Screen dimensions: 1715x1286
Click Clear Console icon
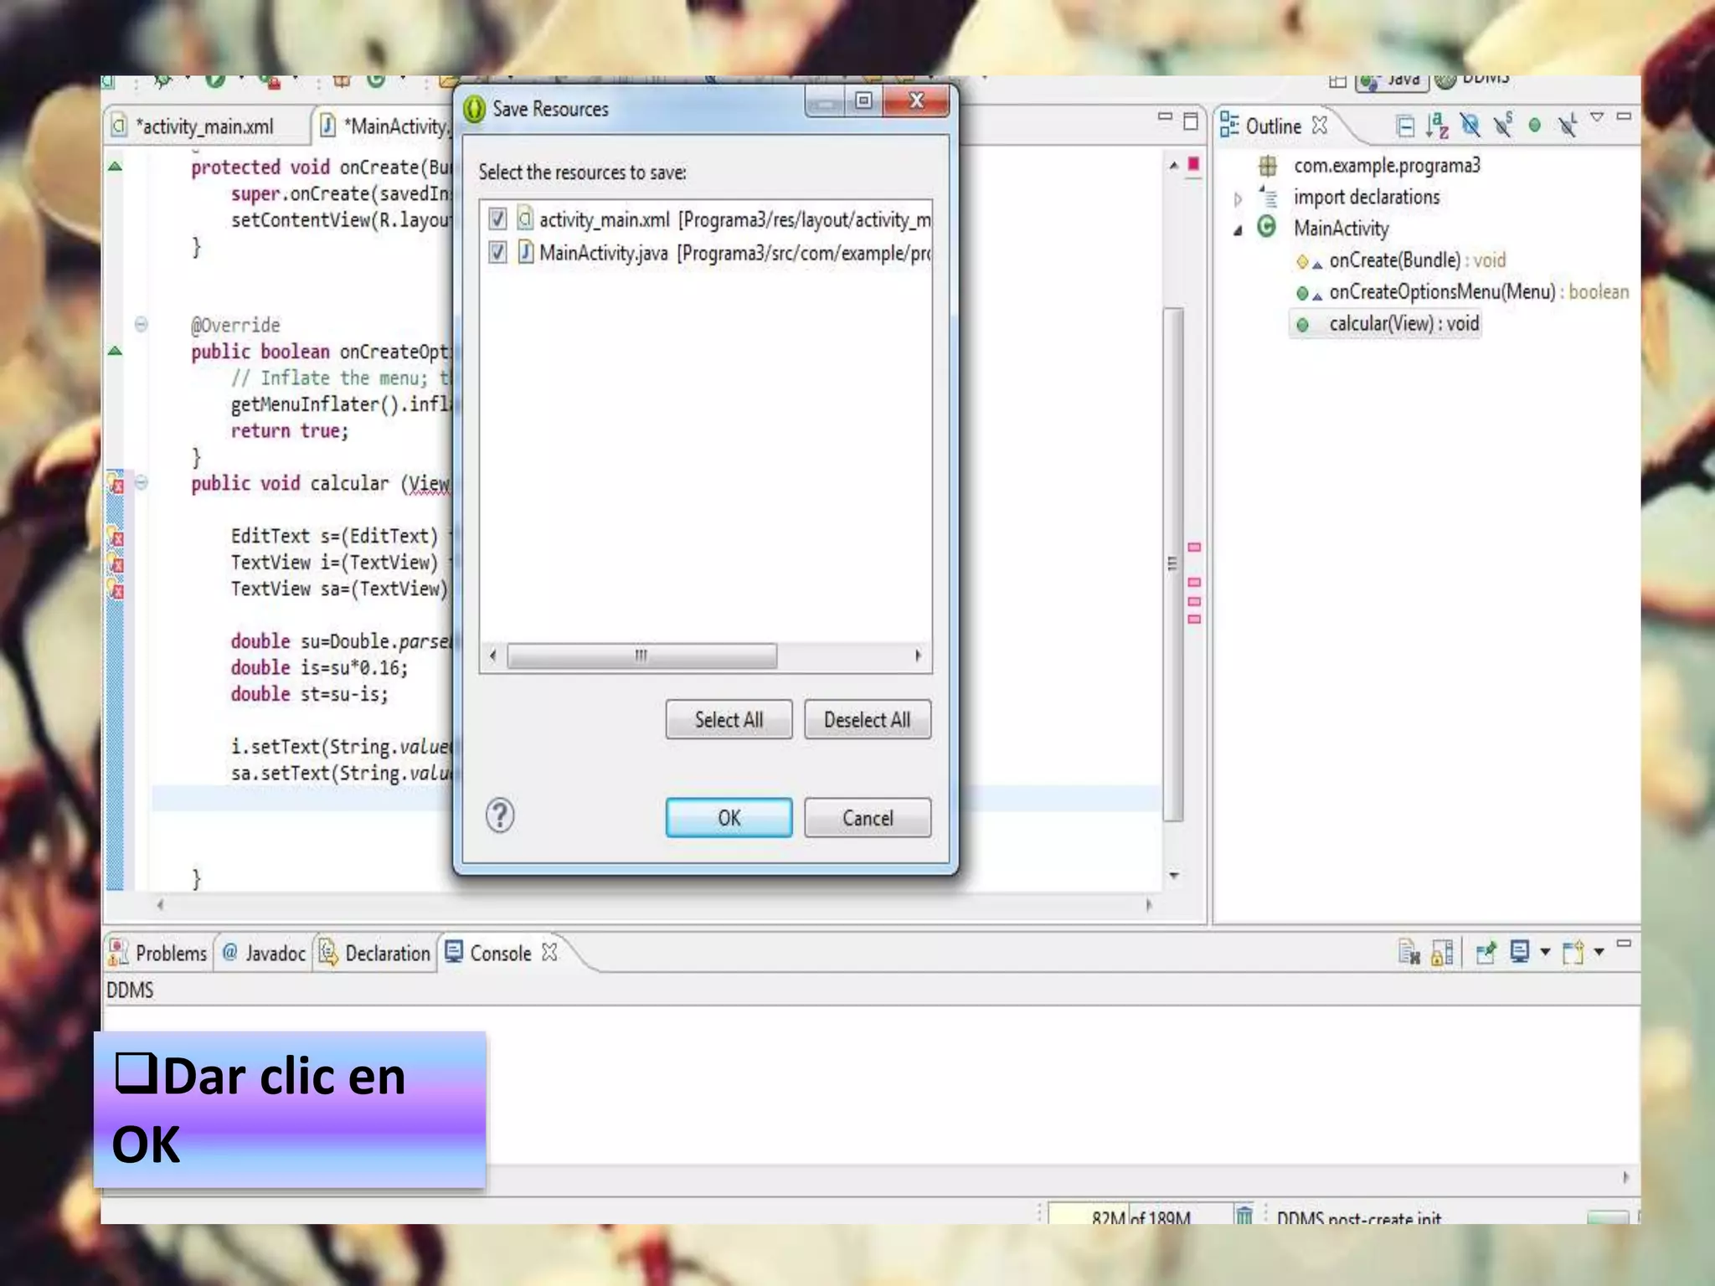click(1409, 952)
